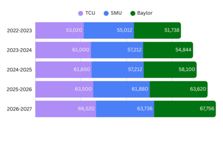Click the SMU blue legend dot

107,13
